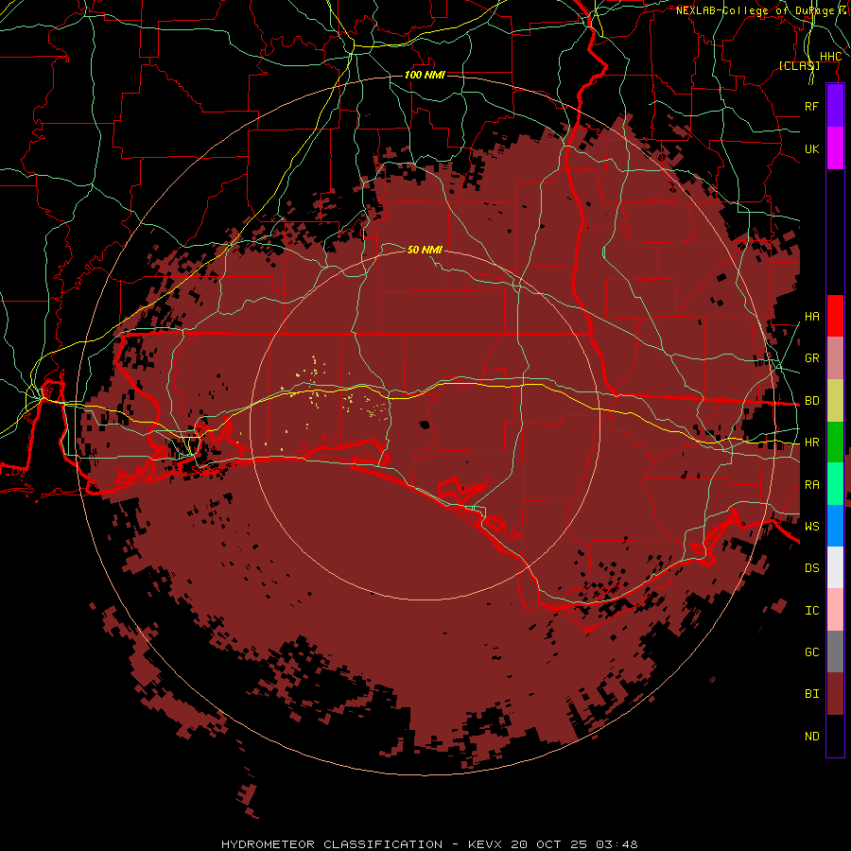The image size is (851, 851).
Task: Select the 'WS' legend label
Action: click(811, 526)
